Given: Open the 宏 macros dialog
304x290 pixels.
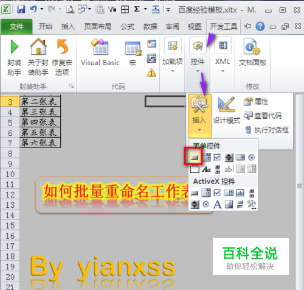Looking at the screenshot, I should point(133,52).
